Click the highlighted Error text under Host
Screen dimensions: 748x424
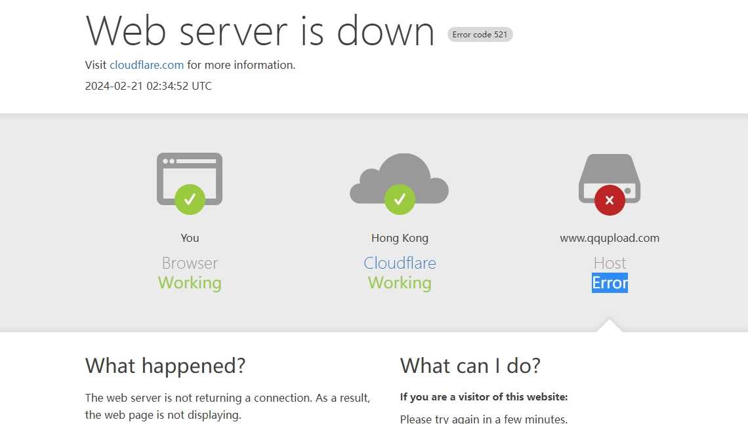[610, 282]
